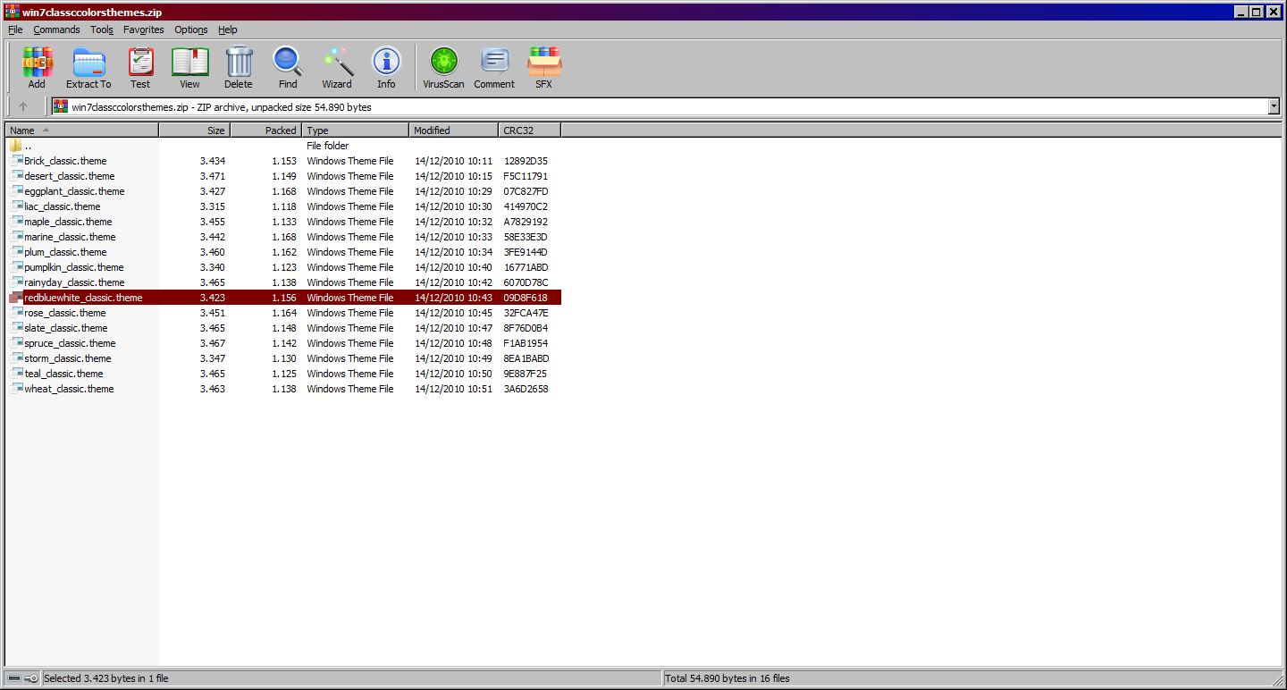Click the key icon in status bar
Screen dimensions: 1287x690
pyautogui.click(x=32, y=678)
